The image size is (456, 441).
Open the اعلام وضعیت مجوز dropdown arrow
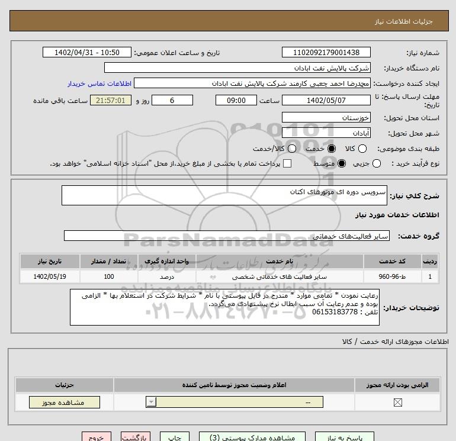(x=151, y=403)
